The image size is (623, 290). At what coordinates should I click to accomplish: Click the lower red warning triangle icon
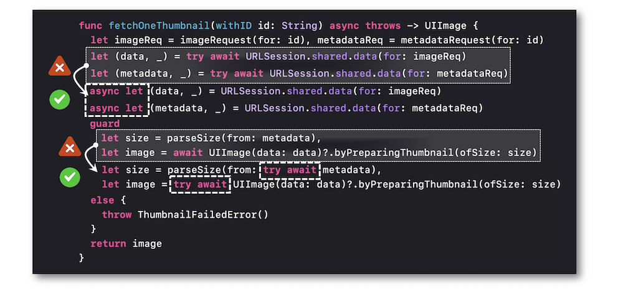coord(70,147)
